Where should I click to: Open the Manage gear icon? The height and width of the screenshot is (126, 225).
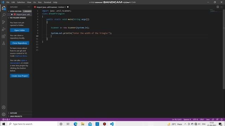tap(4, 114)
